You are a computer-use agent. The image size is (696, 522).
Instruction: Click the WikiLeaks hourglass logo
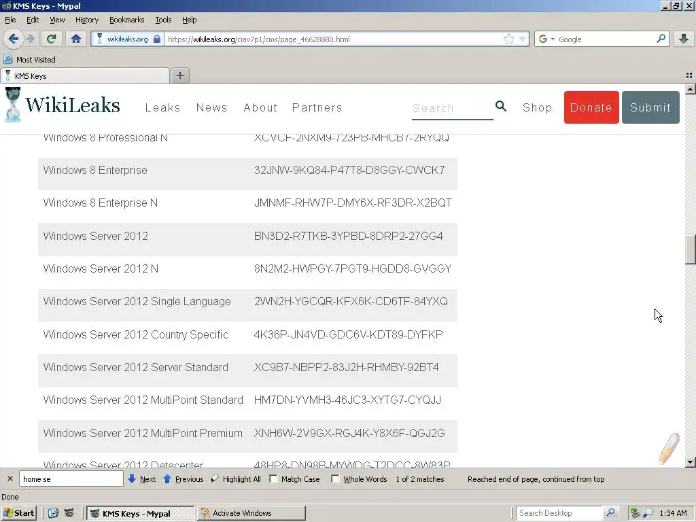(13, 105)
